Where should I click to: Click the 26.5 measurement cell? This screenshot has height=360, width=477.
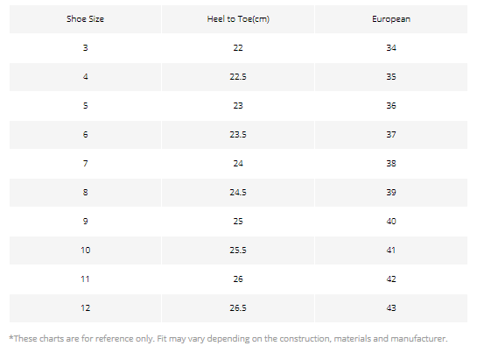pyautogui.click(x=238, y=308)
